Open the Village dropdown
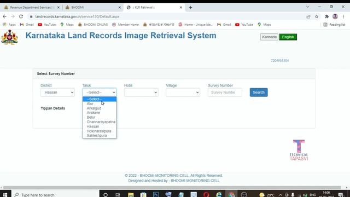350x197 pixels. click(183, 92)
